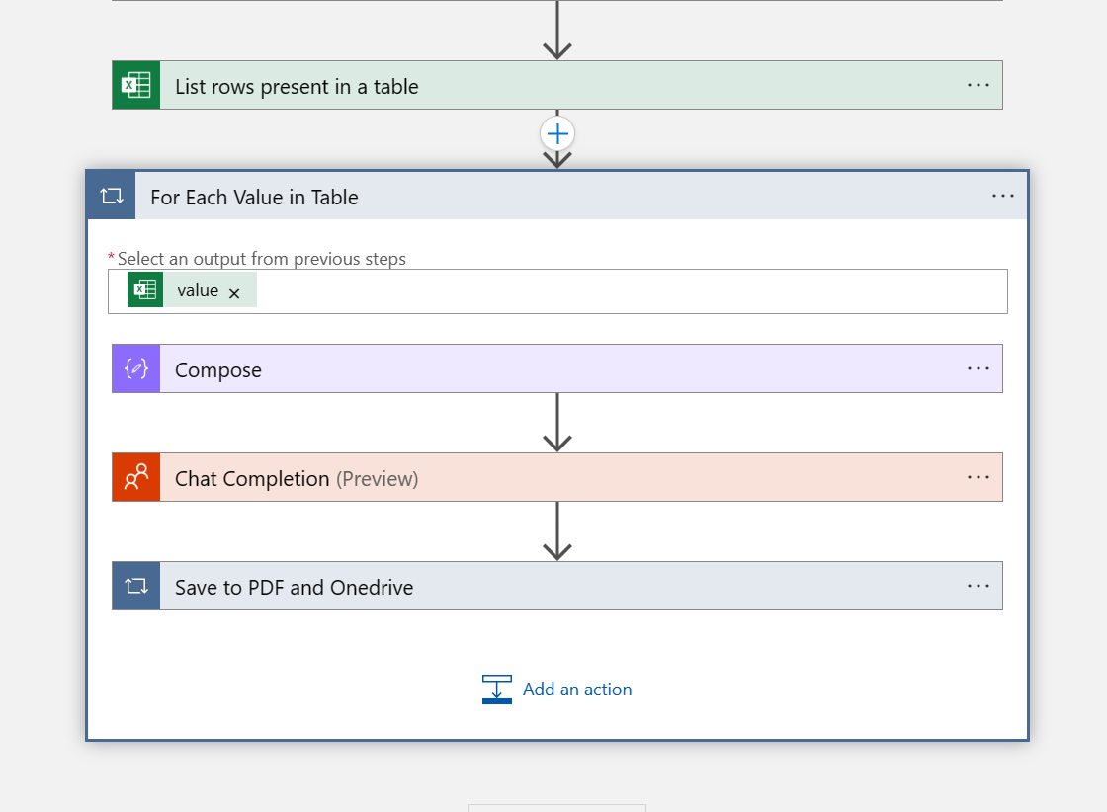This screenshot has width=1107, height=812.
Task: Open the List rows present in a table menu
Action: [978, 85]
